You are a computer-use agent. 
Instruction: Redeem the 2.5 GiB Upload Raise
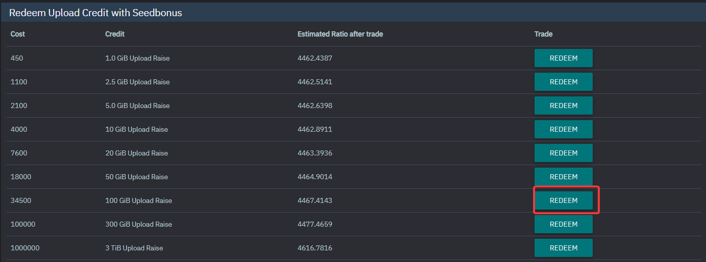[563, 82]
